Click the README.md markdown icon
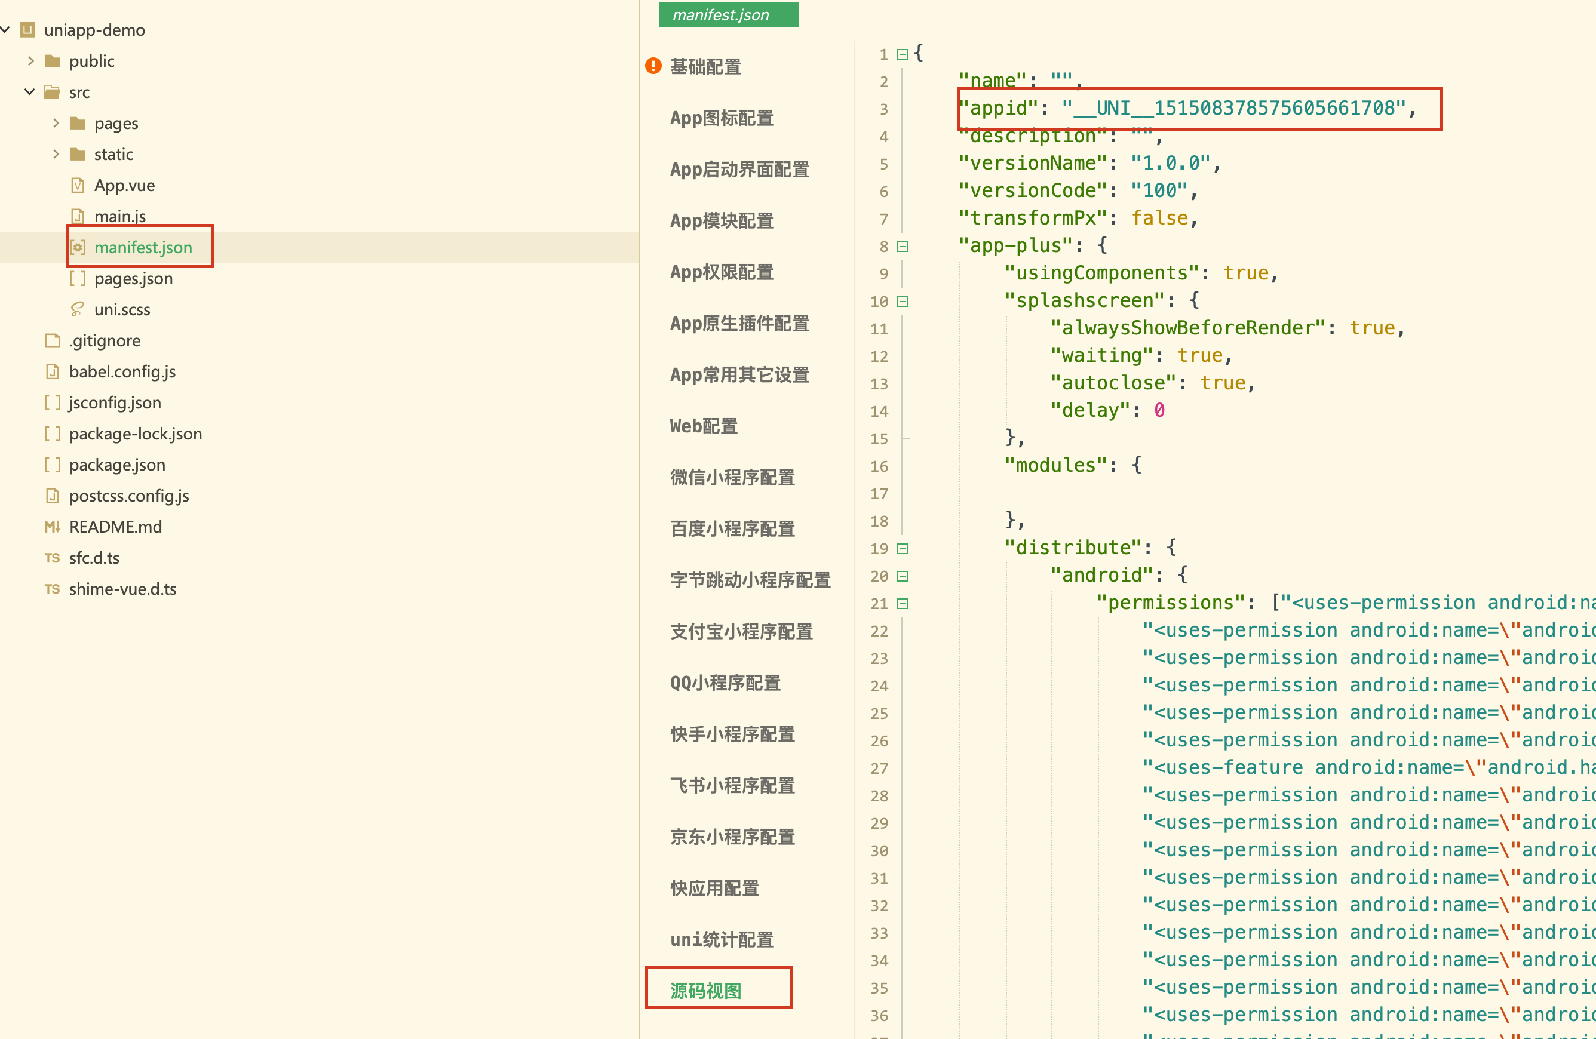Viewport: 1596px width, 1039px height. (x=53, y=527)
